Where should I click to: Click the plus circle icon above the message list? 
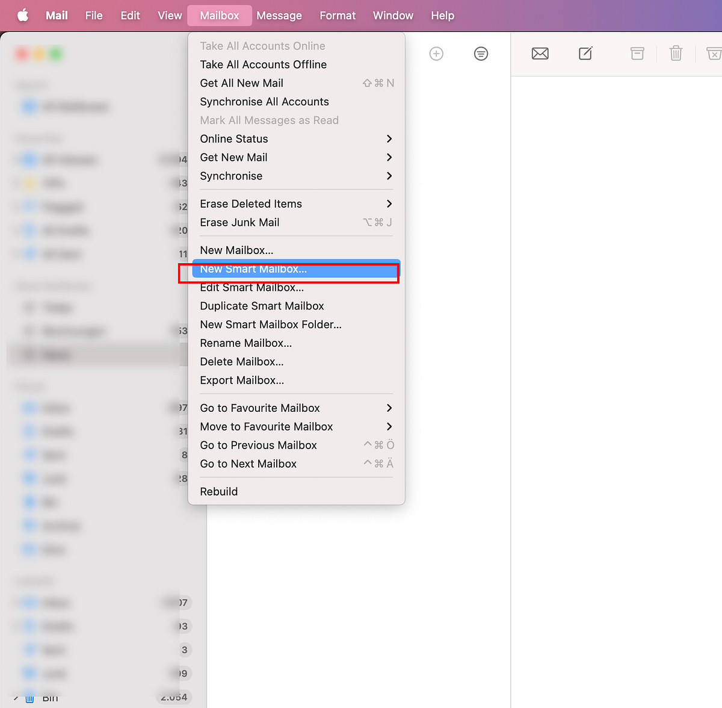click(436, 54)
